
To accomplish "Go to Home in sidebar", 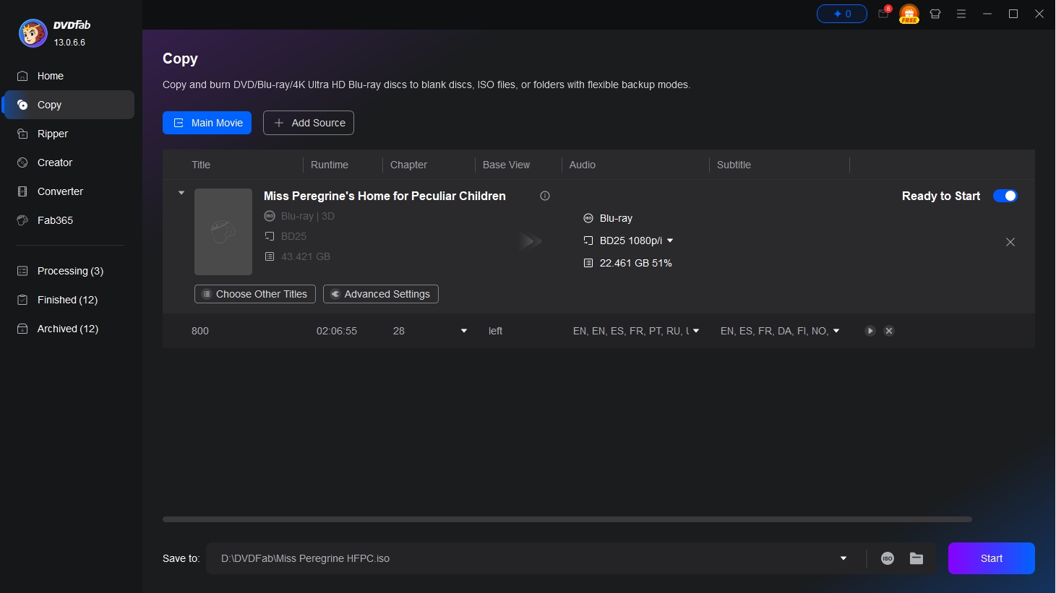I will 68,76.
